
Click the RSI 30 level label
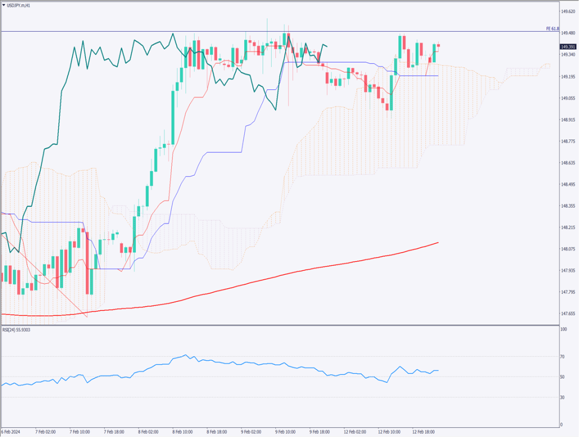[x=563, y=397]
